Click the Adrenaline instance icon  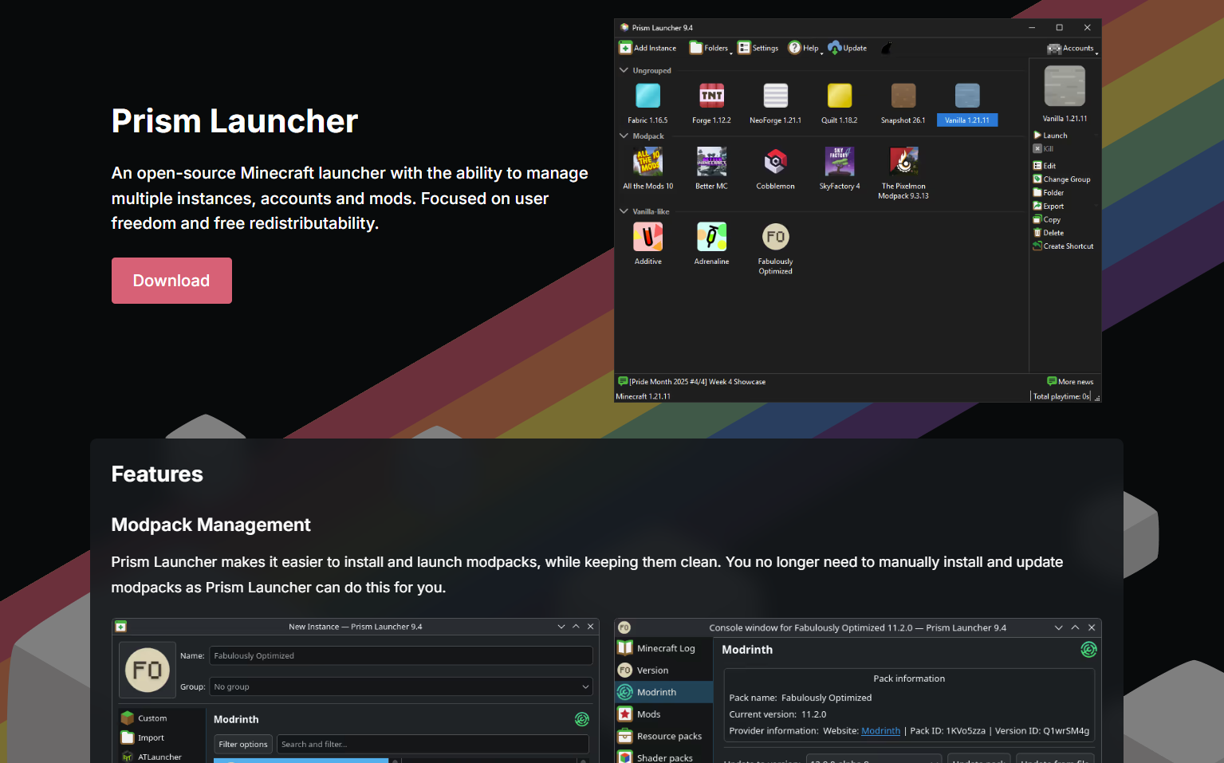coord(711,237)
